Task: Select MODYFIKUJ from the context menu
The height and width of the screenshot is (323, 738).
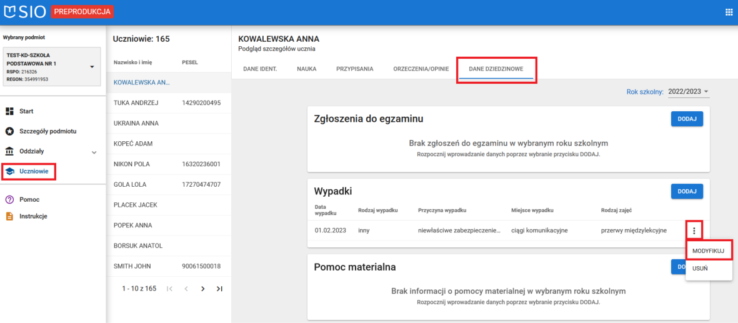Action: point(708,250)
